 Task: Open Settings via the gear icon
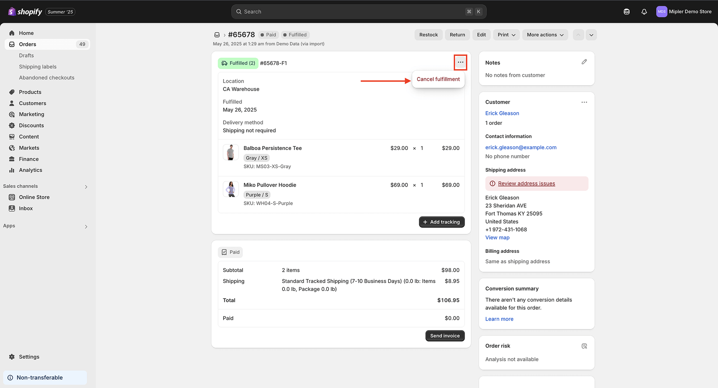click(12, 357)
